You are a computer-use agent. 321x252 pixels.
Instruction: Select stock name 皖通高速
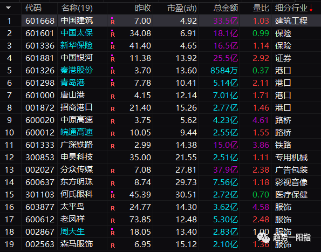pos(77,132)
